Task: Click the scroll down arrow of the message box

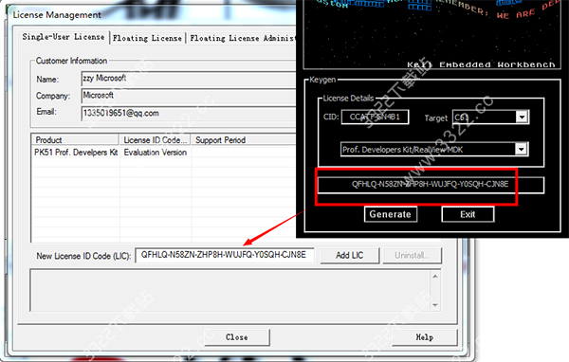Action: pos(435,305)
